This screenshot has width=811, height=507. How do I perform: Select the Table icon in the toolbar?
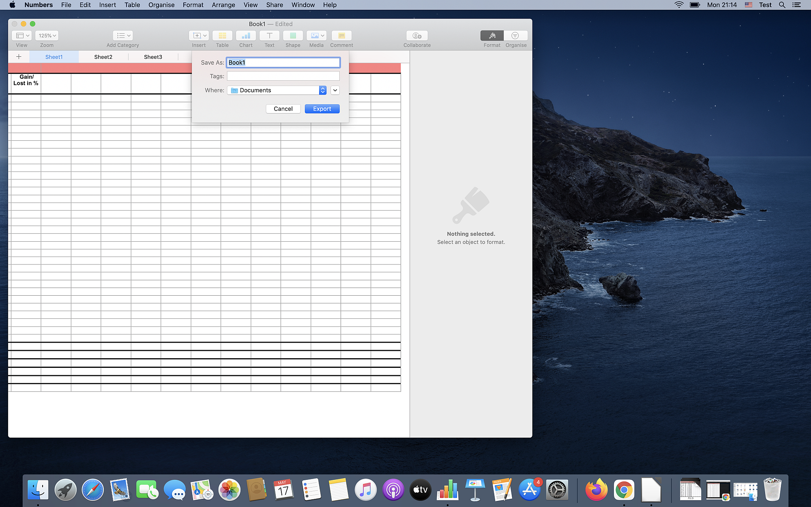pyautogui.click(x=222, y=36)
